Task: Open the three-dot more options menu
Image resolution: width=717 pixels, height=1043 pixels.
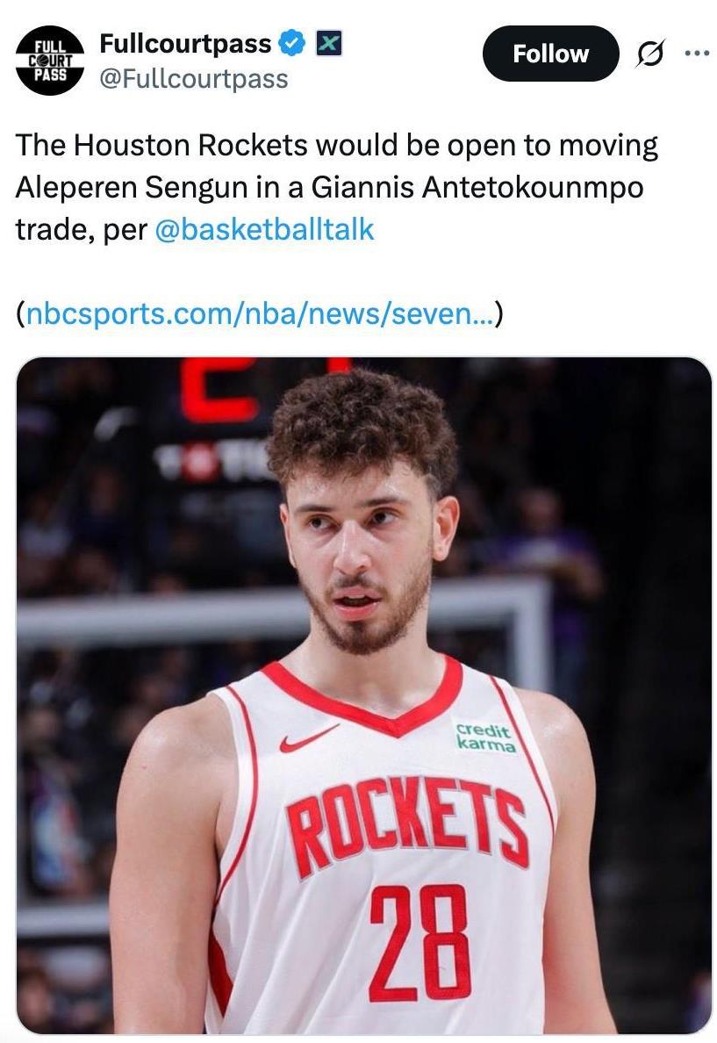Action: pos(697,54)
